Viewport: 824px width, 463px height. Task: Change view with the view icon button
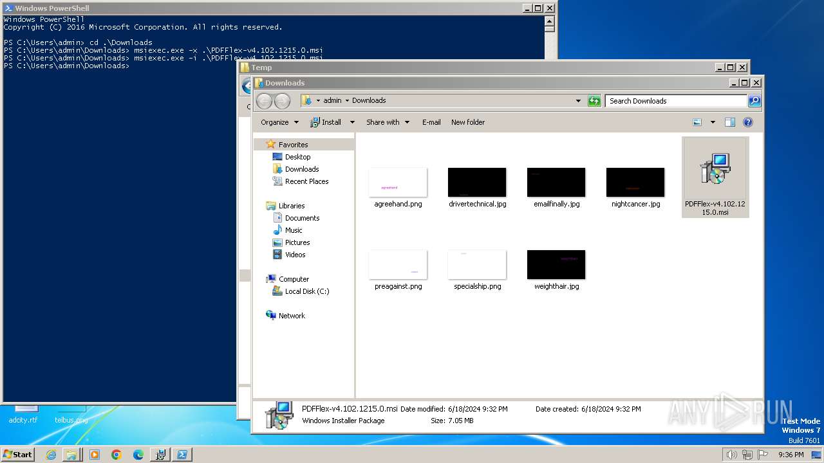pos(697,122)
